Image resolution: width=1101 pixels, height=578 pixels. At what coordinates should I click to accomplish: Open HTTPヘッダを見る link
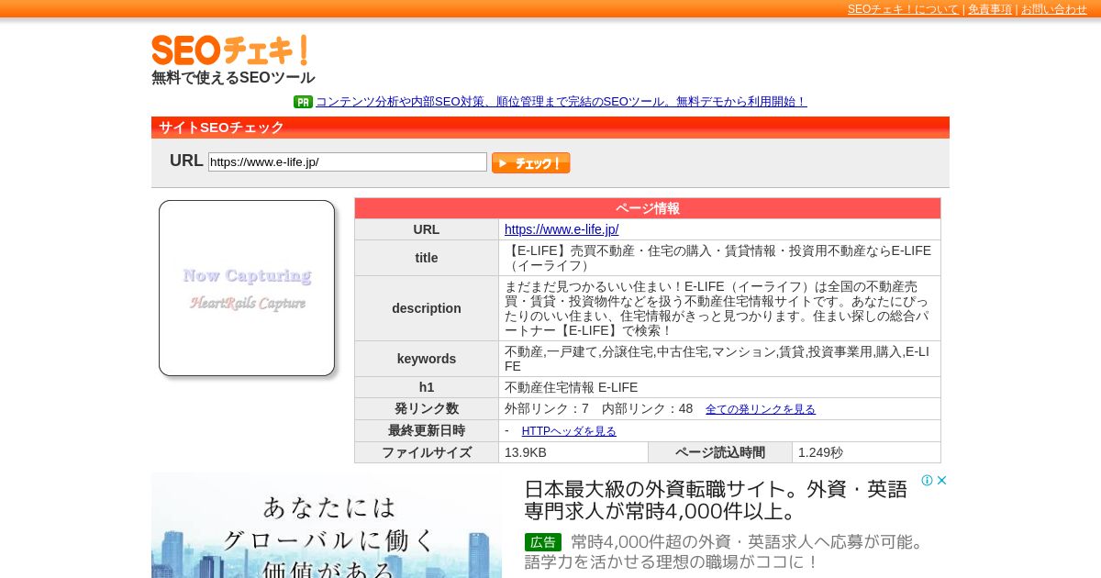pyautogui.click(x=569, y=431)
